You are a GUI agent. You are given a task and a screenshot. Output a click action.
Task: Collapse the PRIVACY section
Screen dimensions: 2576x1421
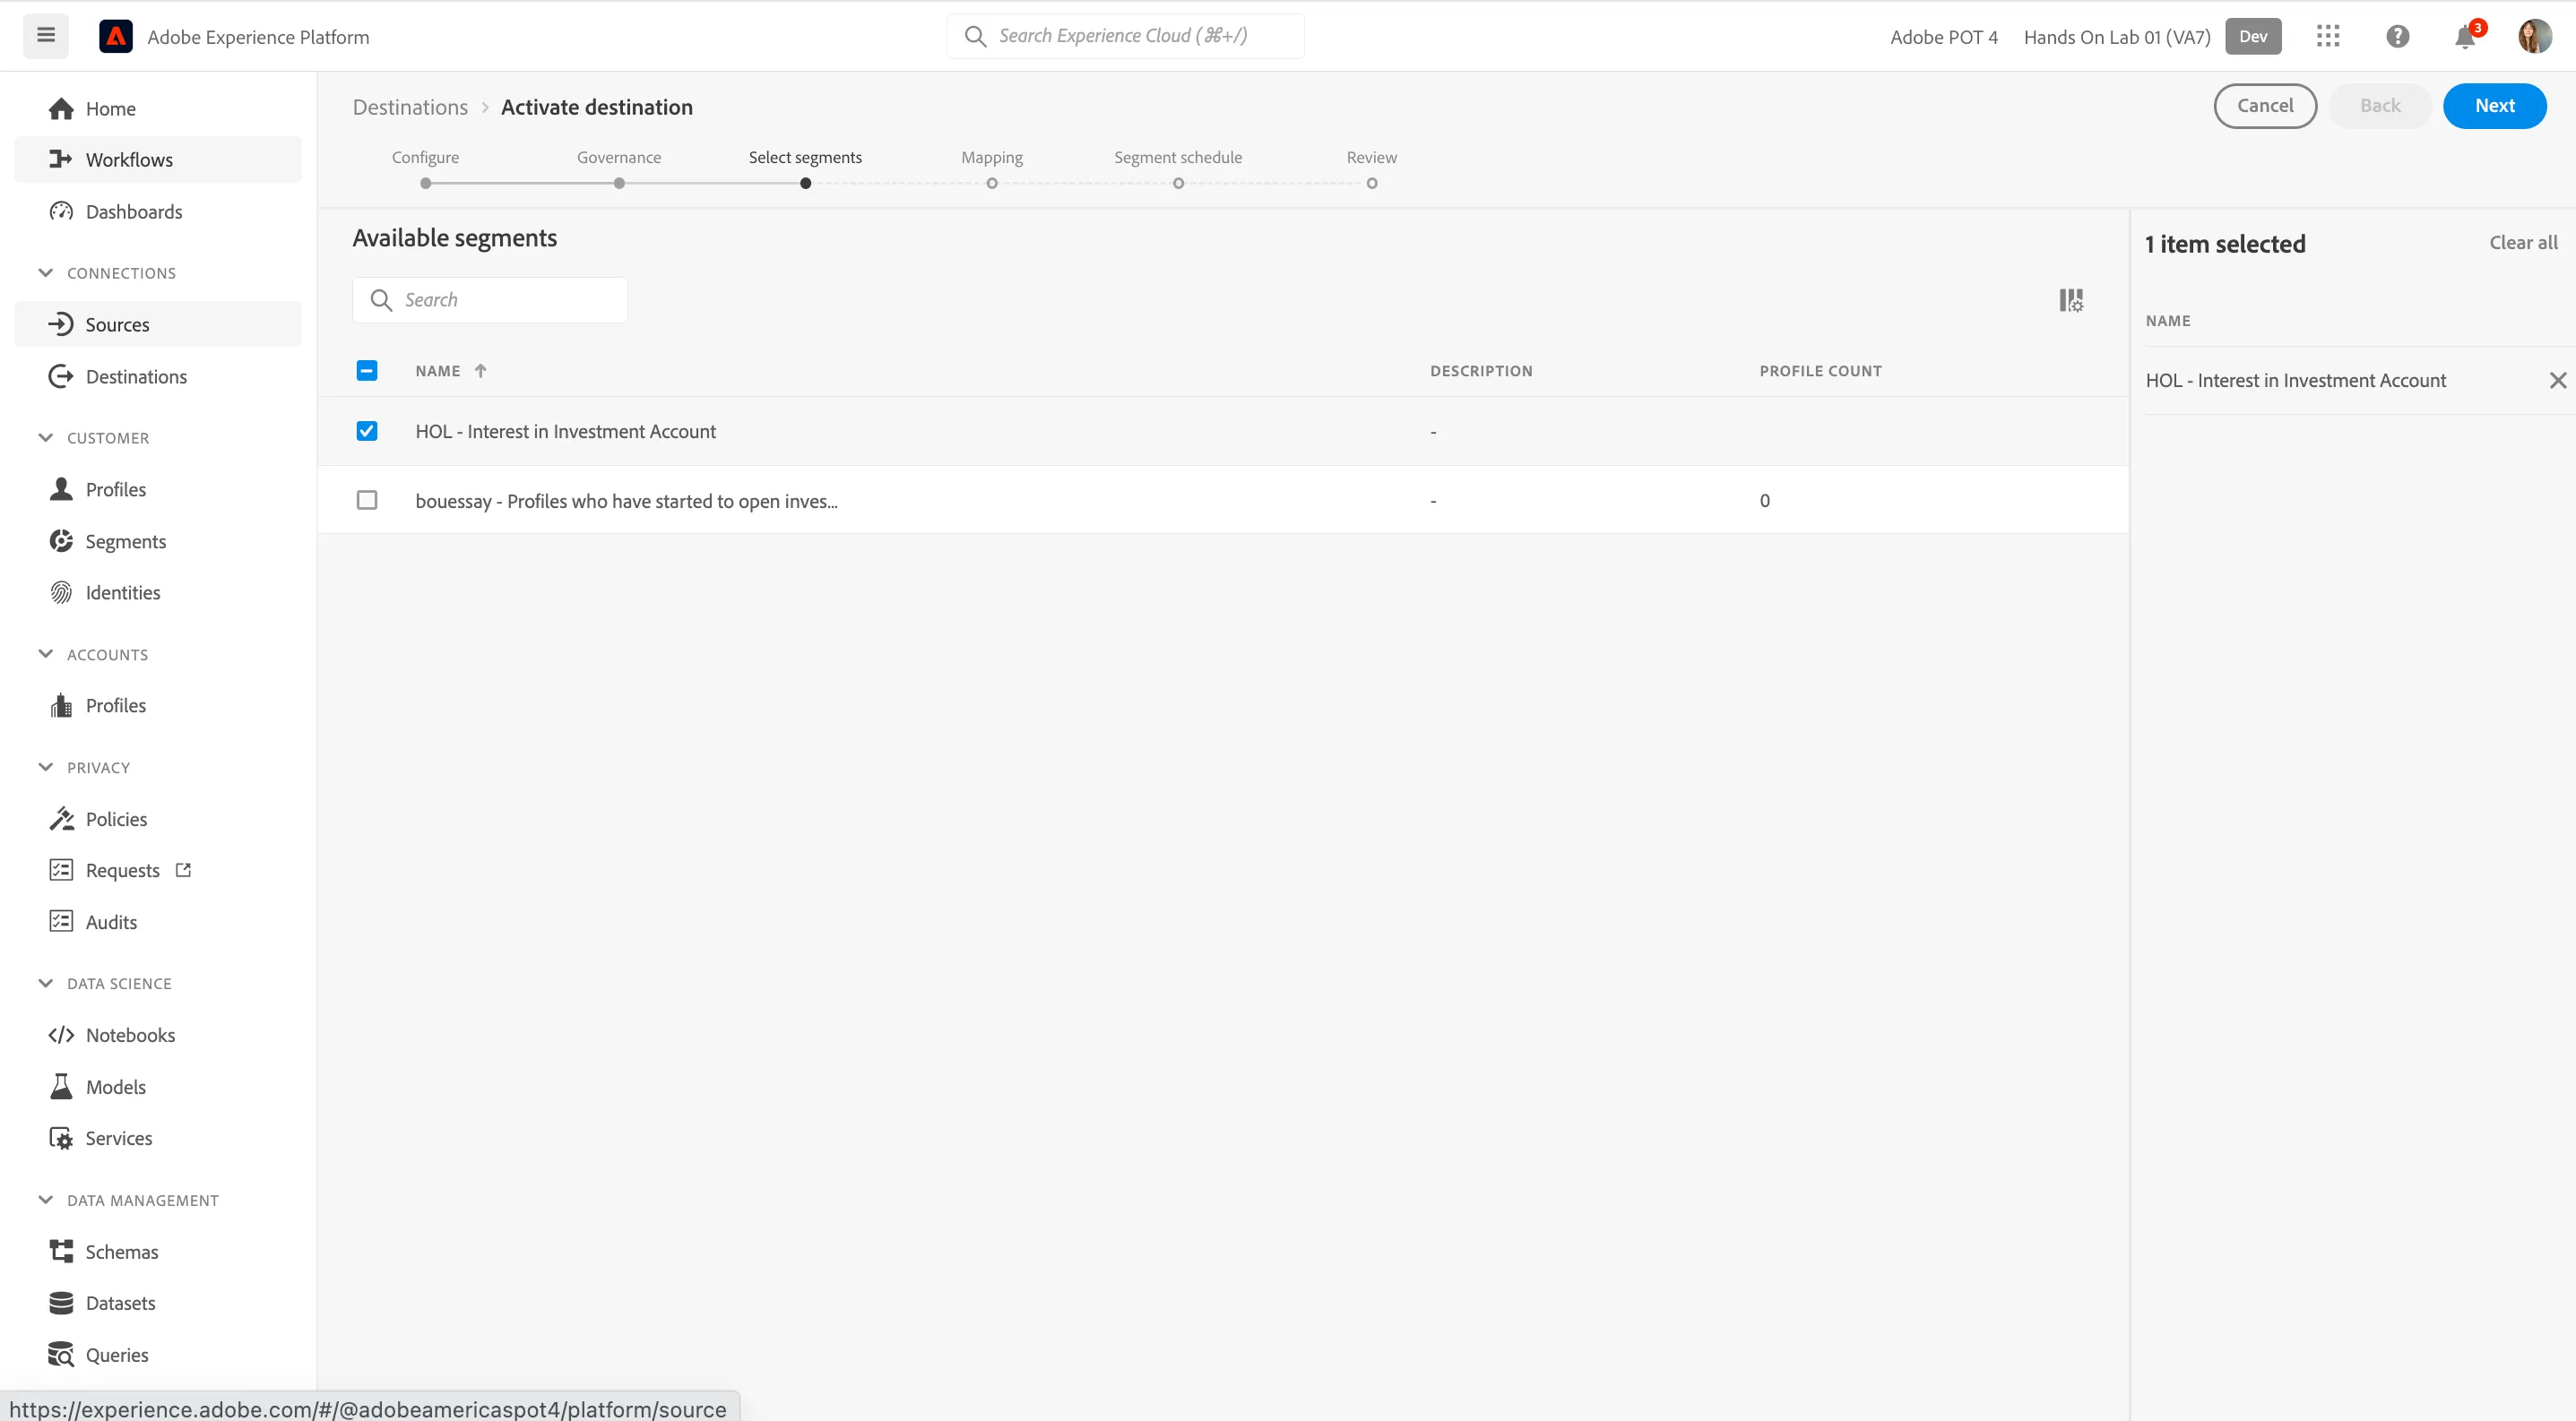coord(46,768)
